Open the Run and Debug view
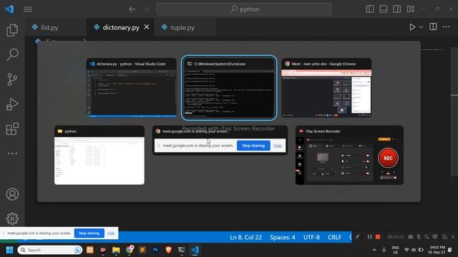 tap(12, 104)
